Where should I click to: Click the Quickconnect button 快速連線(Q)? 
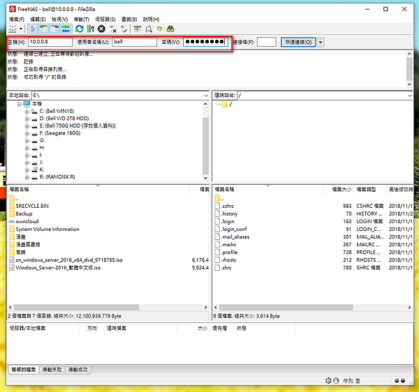[x=298, y=42]
